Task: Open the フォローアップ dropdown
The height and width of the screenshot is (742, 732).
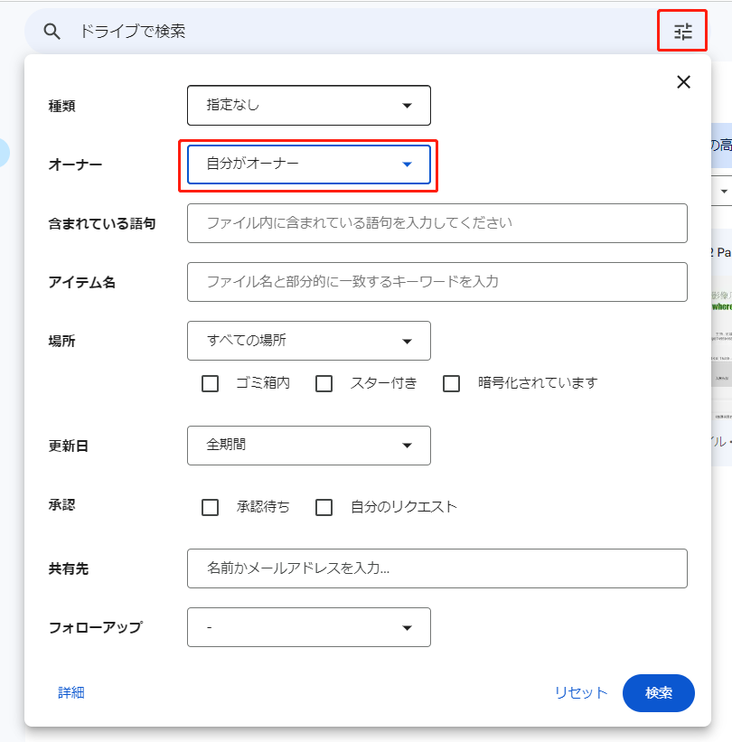Action: [x=308, y=627]
